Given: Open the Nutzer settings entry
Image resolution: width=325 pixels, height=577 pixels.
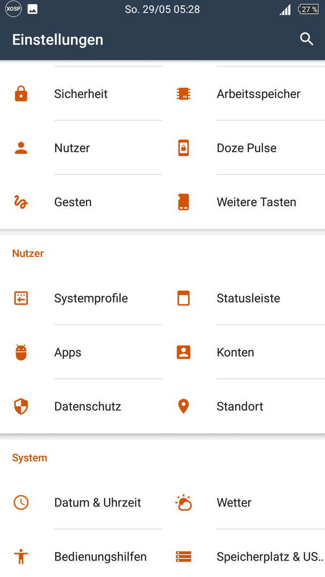Looking at the screenshot, I should [81, 148].
